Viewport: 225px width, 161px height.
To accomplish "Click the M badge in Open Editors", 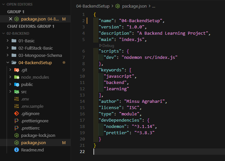I will click(x=64, y=19).
